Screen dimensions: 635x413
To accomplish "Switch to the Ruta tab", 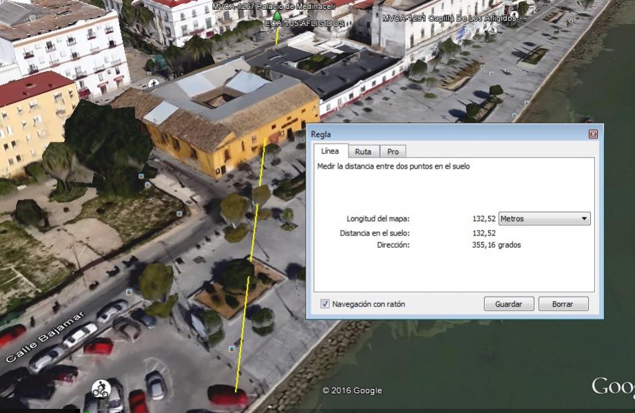I will point(363,151).
